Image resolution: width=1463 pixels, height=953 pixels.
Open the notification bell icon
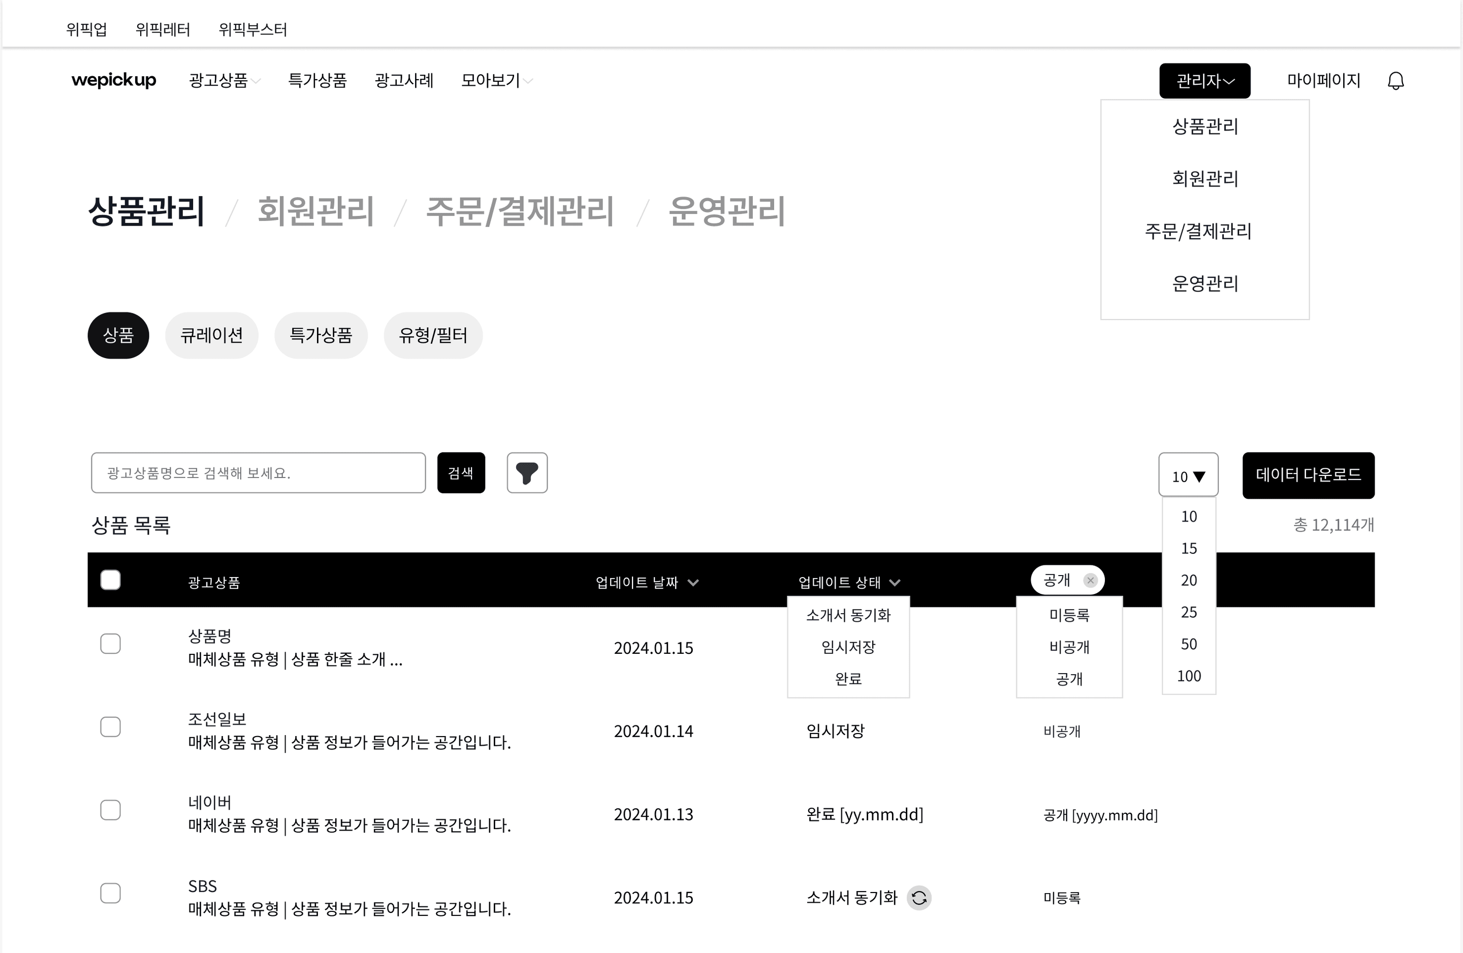coord(1395,81)
